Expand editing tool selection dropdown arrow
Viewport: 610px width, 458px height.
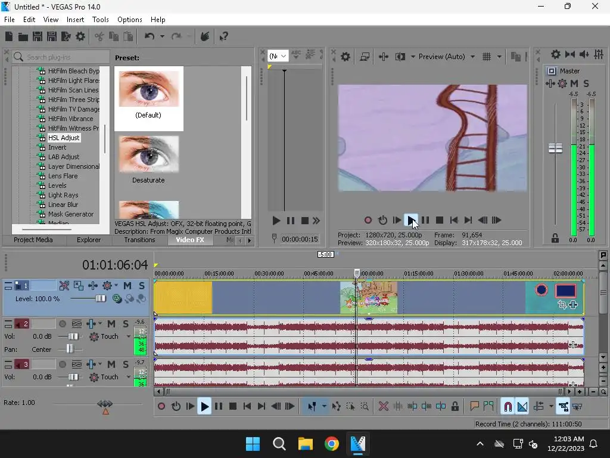click(x=324, y=407)
